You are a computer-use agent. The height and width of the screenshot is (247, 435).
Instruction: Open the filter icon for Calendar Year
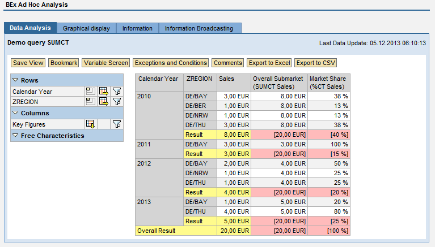117,91
